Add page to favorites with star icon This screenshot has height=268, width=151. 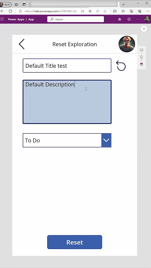105,11
